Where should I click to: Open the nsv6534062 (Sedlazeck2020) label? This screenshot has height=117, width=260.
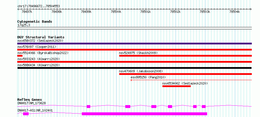tap(185, 83)
